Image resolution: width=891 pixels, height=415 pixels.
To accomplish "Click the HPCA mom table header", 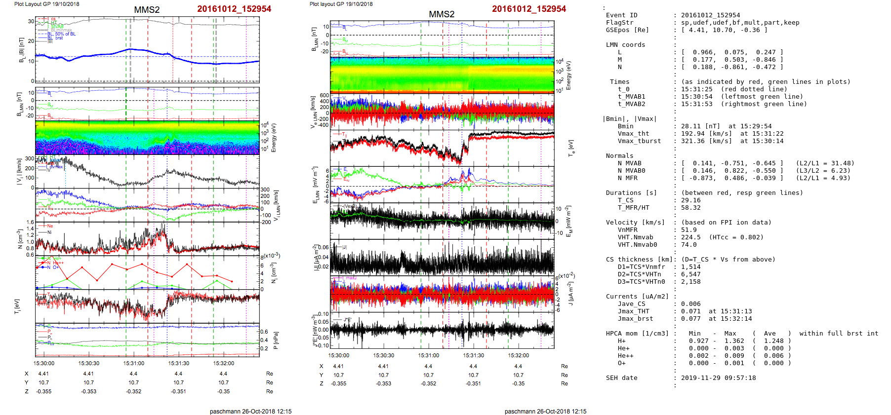I will [x=637, y=334].
